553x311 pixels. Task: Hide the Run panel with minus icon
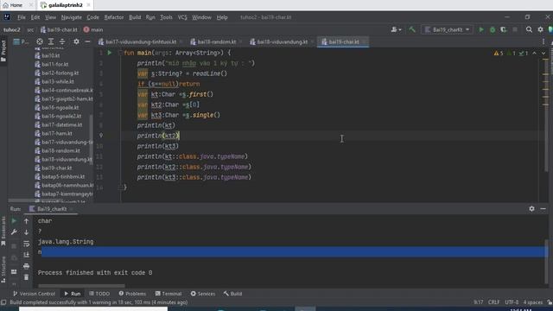tap(543, 209)
